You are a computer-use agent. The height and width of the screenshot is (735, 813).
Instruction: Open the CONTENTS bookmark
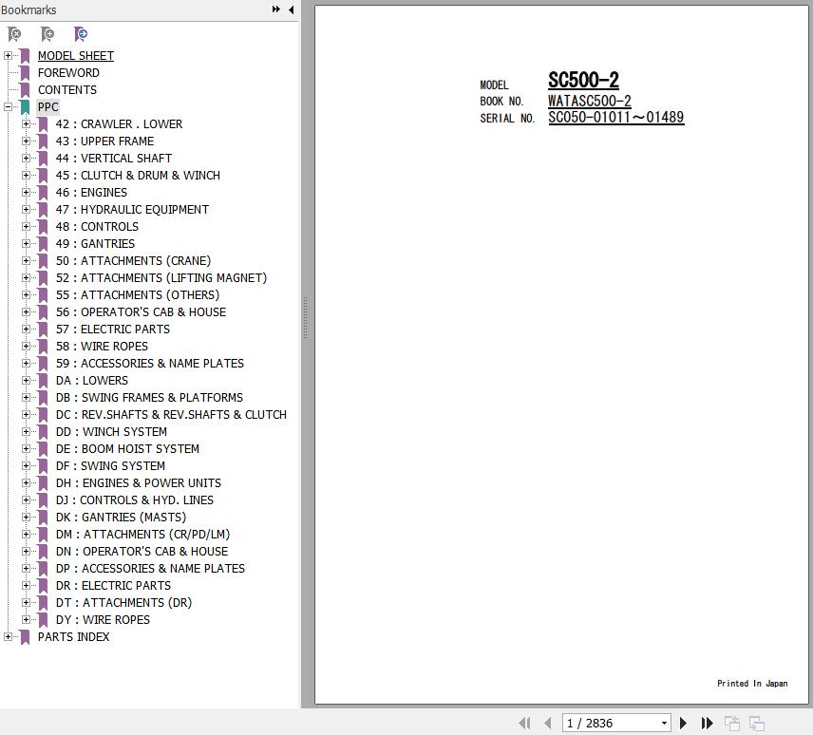[x=67, y=90]
